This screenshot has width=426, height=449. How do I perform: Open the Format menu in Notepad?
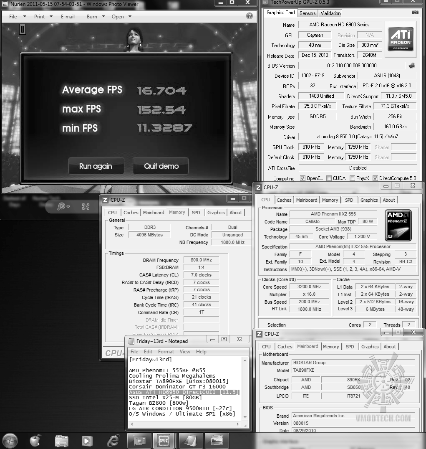pyautogui.click(x=166, y=351)
